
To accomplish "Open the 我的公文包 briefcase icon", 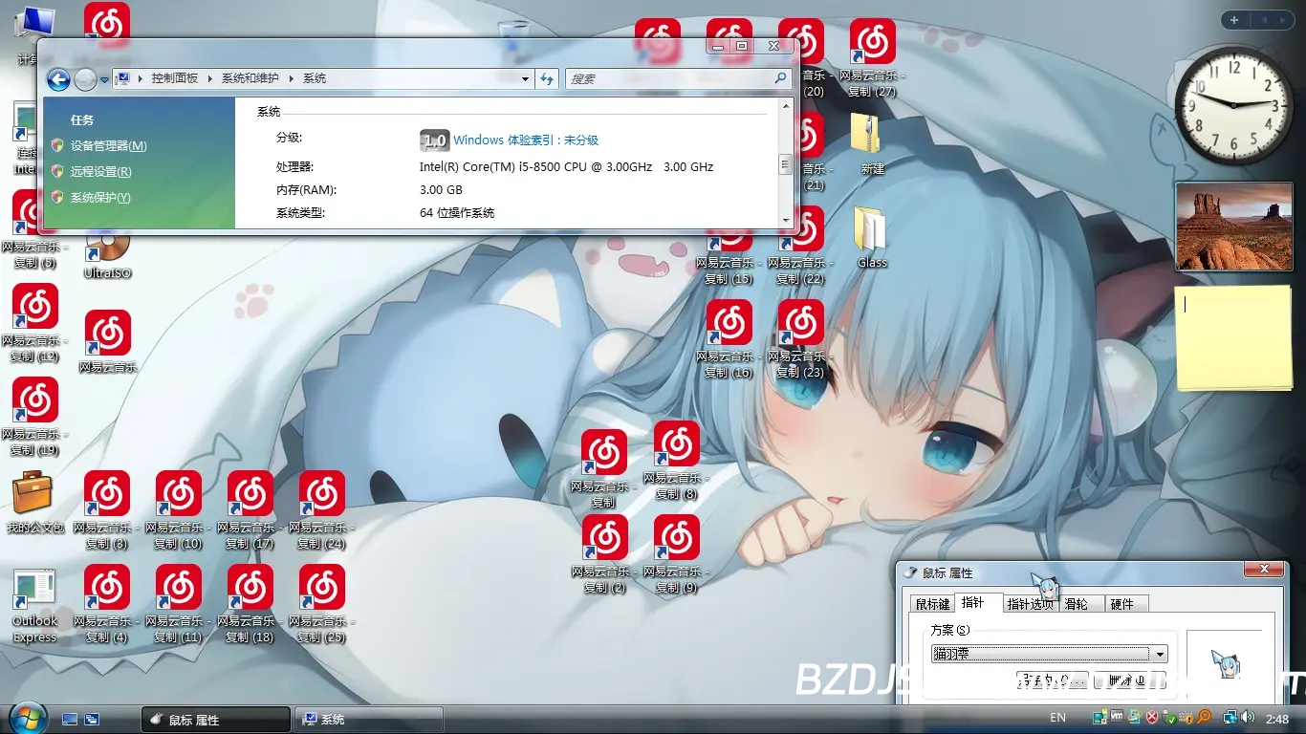I will (34, 503).
